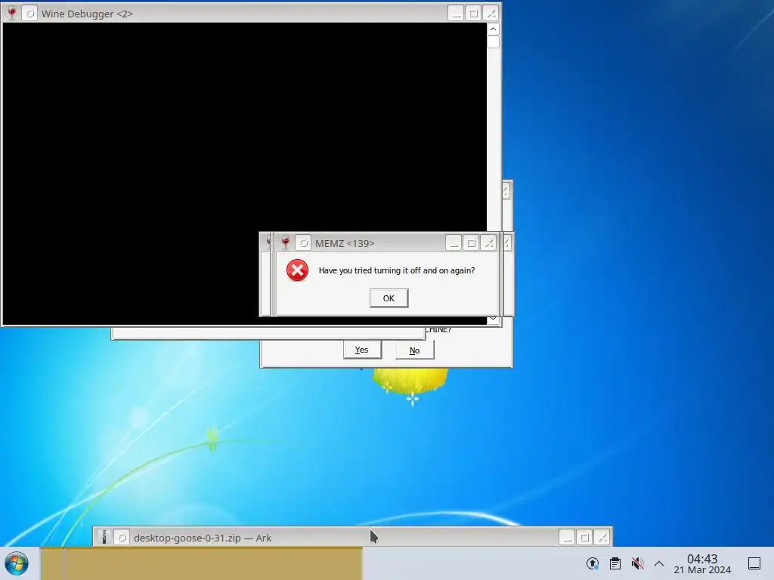Image resolution: width=774 pixels, height=580 pixels.
Task: Close the Wine Debugger window
Action: 491,14
